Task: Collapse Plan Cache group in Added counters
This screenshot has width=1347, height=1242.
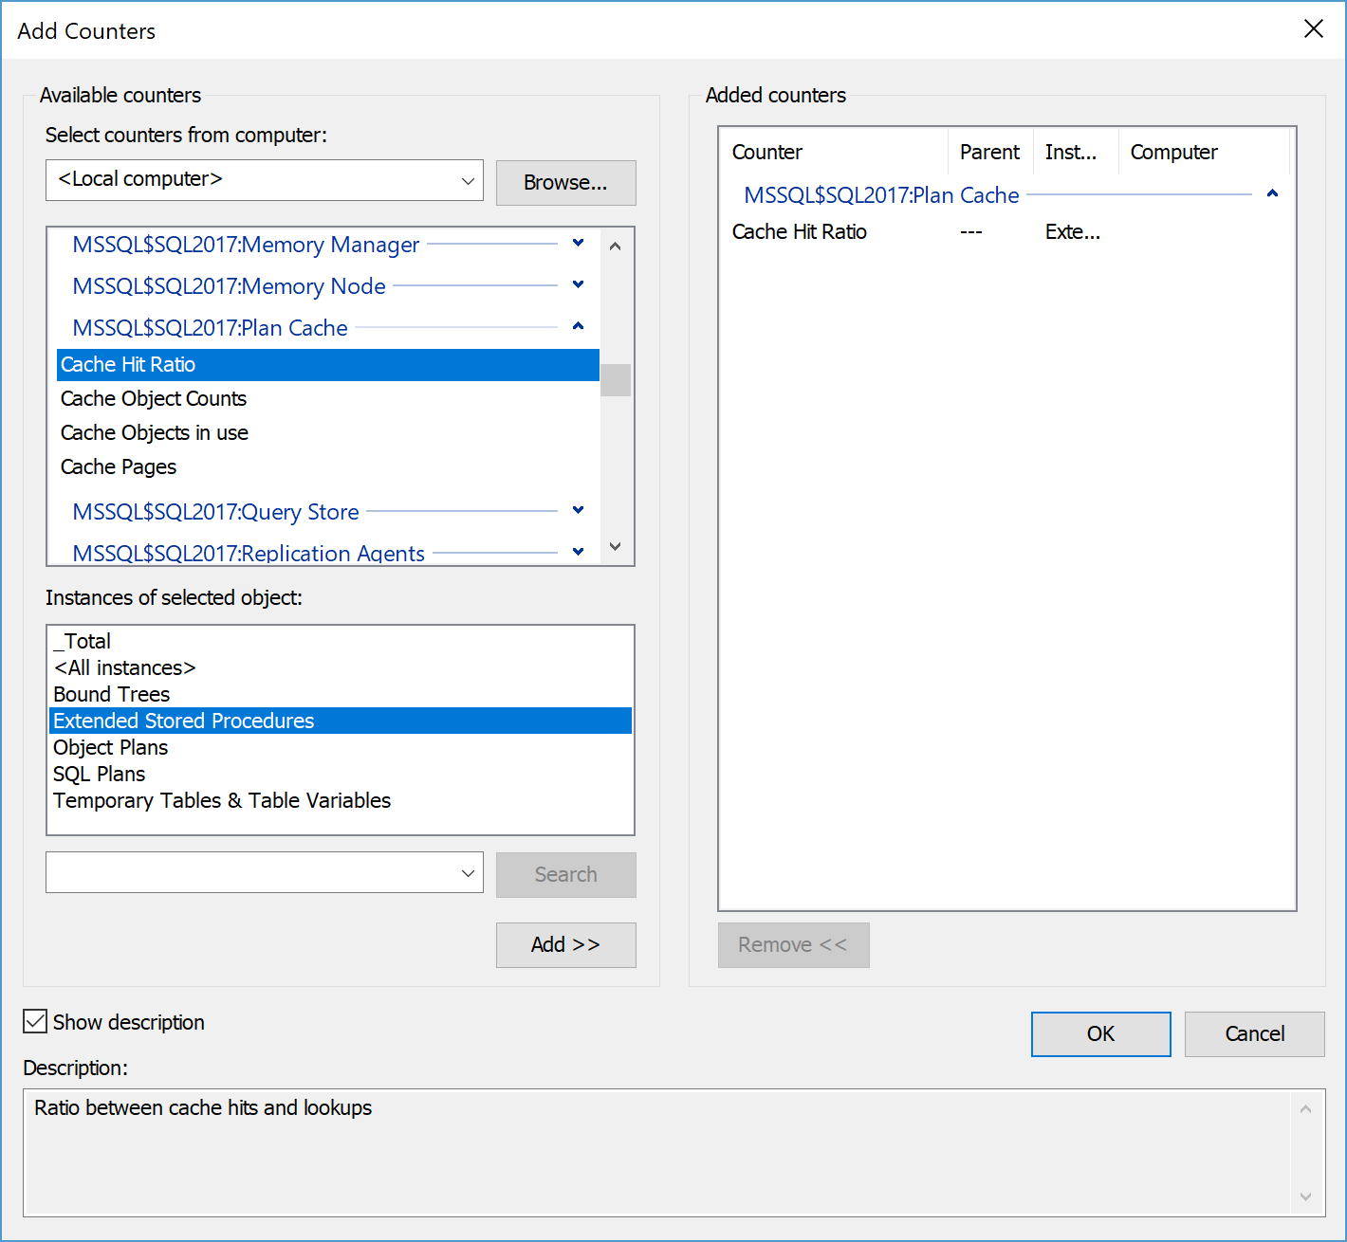Action: coord(1272,194)
